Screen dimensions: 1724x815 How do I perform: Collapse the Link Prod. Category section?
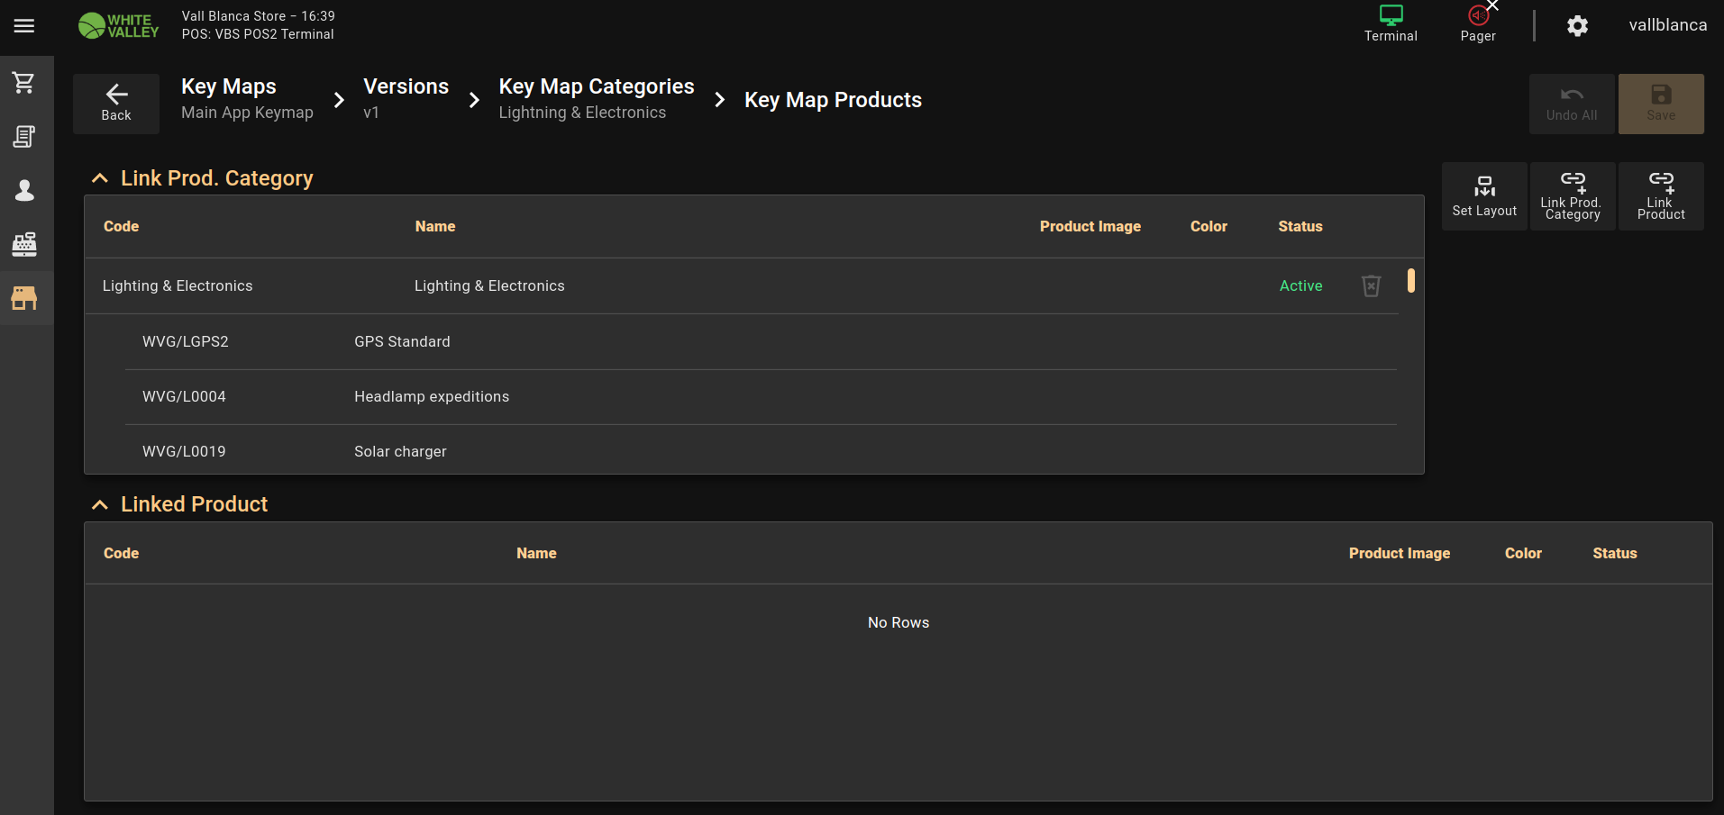coord(100,178)
